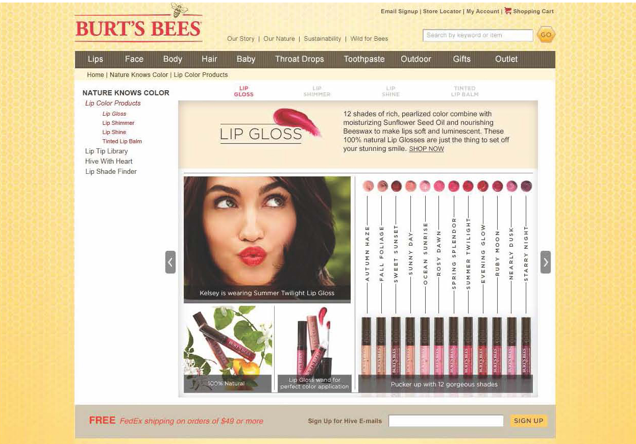Go to Home breadcrumb

95,75
